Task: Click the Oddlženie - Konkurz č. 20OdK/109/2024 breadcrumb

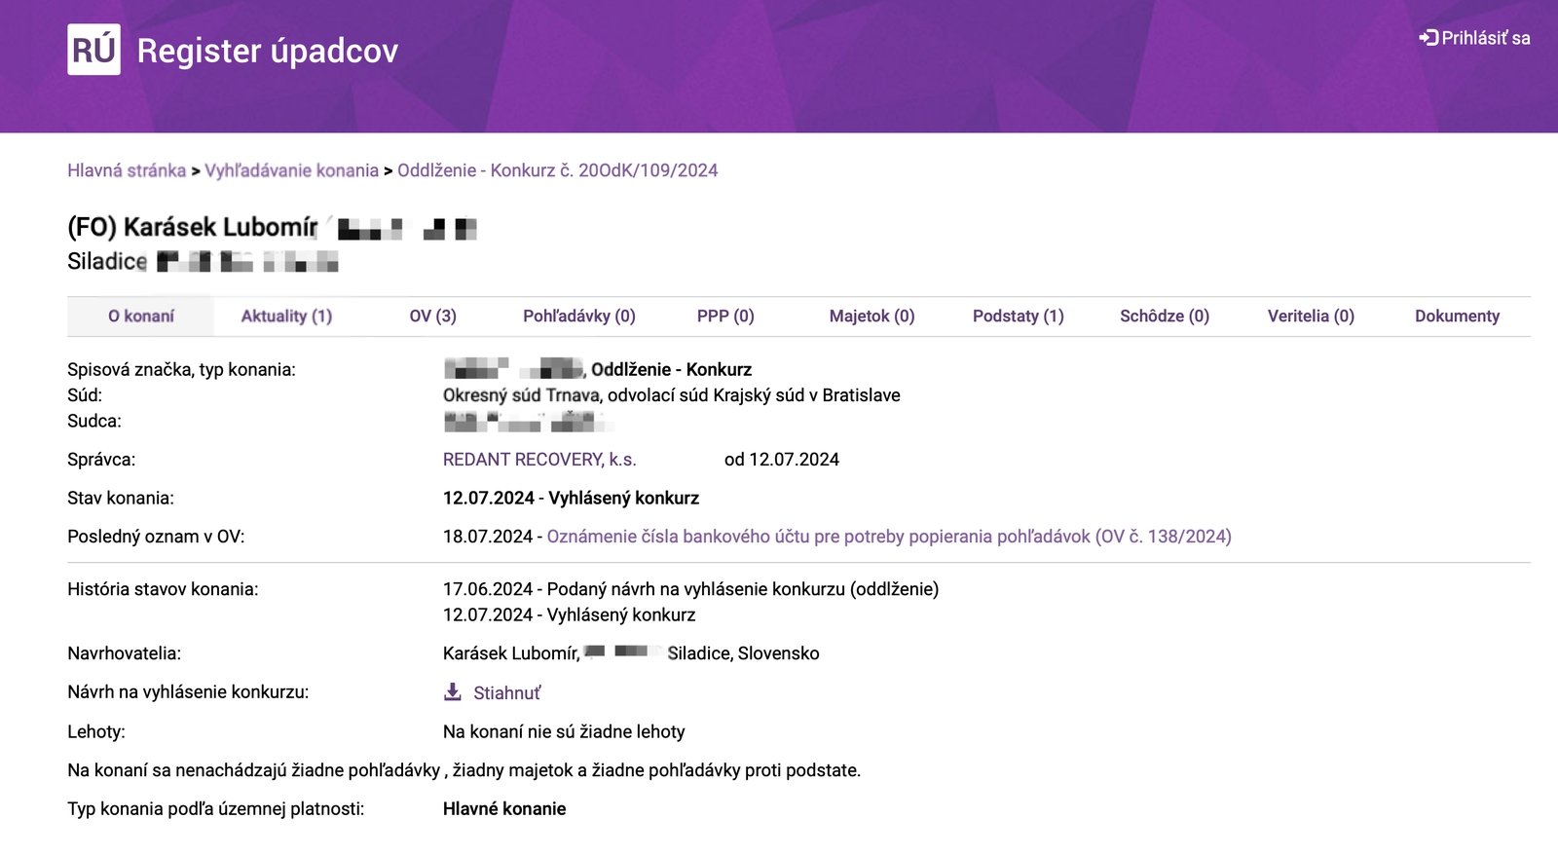Action: point(558,170)
